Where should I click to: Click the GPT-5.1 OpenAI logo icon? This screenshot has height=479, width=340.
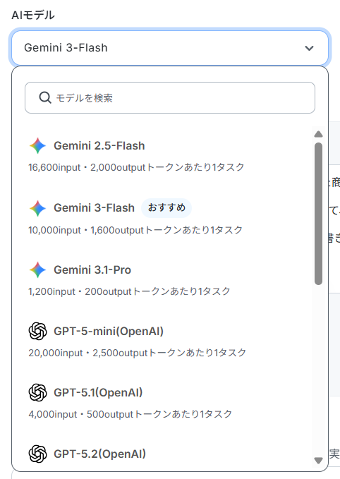click(37, 392)
